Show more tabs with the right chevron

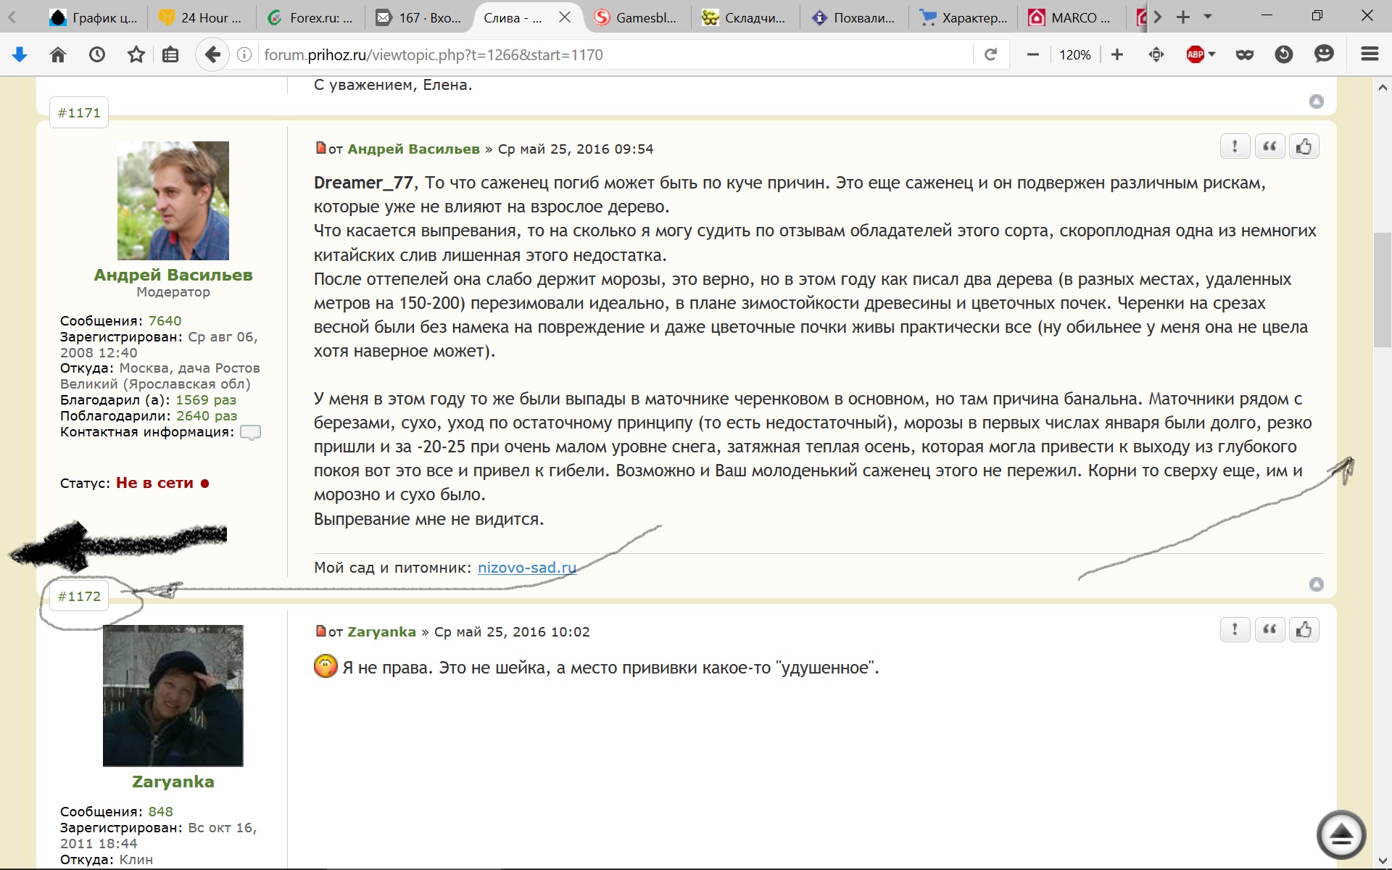tap(1158, 17)
